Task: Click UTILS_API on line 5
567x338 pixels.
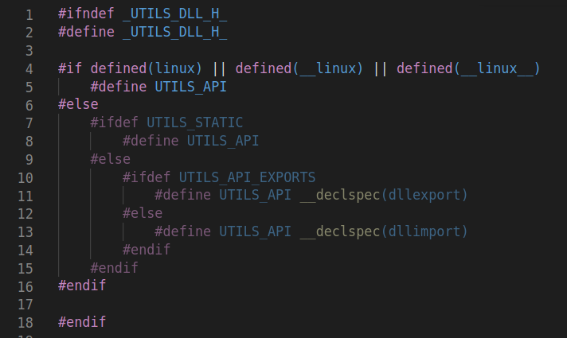Action: point(190,87)
